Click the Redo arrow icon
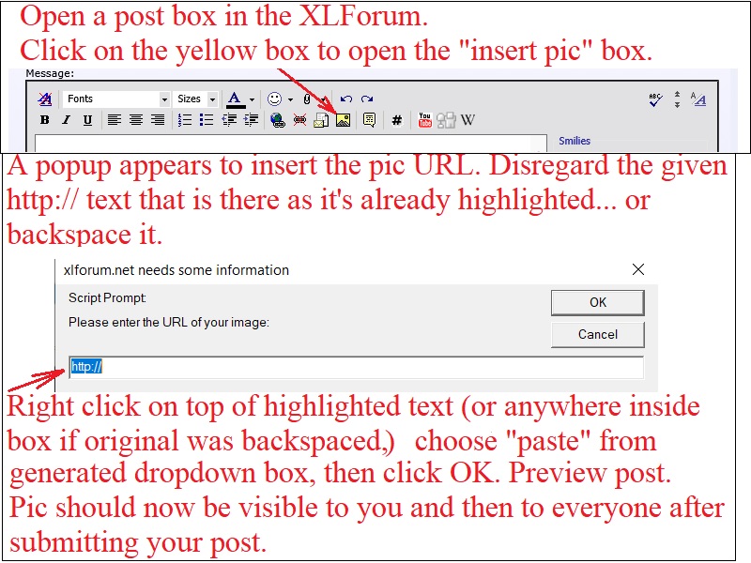The width and height of the screenshot is (751, 563). coord(367,99)
